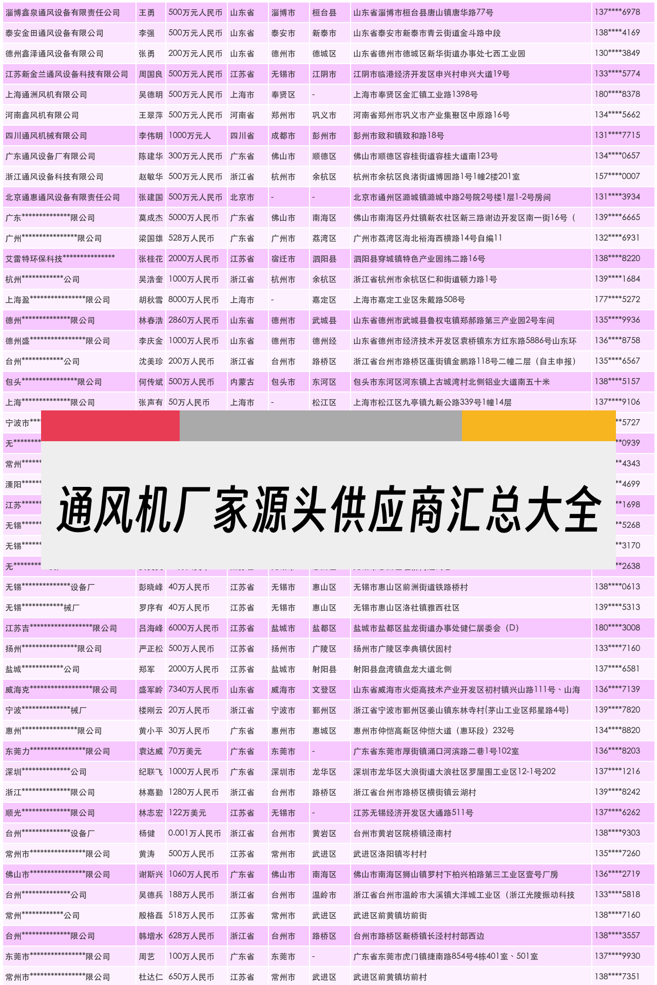Select phone number 180****8378

coord(617,94)
